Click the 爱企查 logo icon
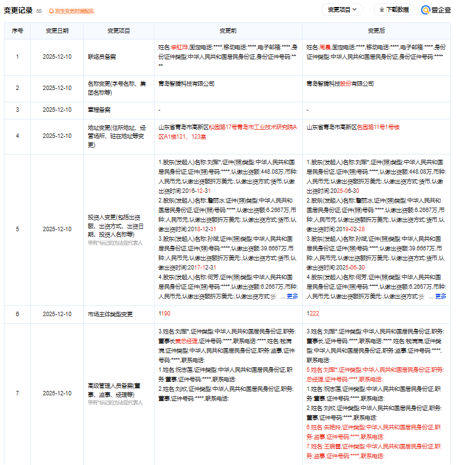This screenshot has width=456, height=465. coord(425,10)
